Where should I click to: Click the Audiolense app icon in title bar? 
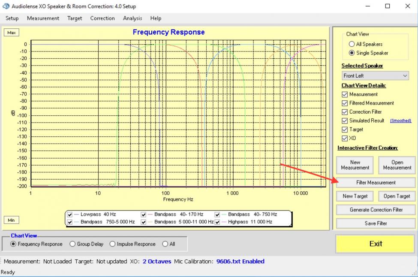point(6,6)
